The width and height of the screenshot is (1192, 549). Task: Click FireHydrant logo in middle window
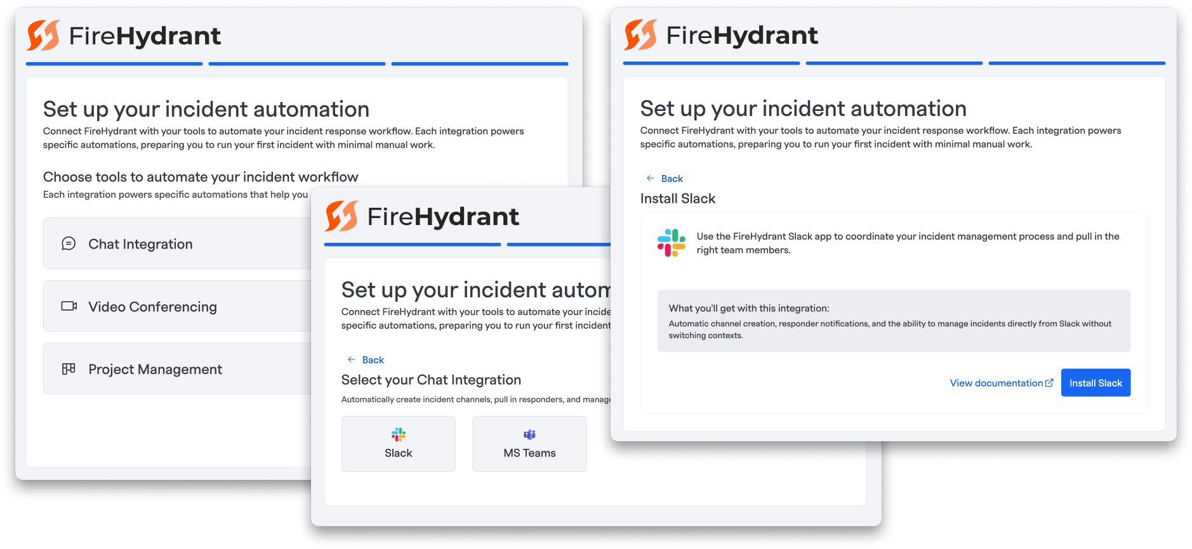422,216
